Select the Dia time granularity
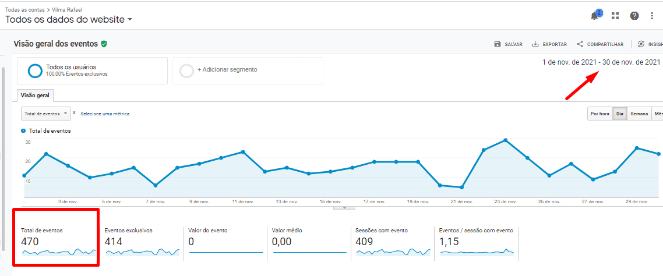663x276 pixels. pyautogui.click(x=619, y=114)
